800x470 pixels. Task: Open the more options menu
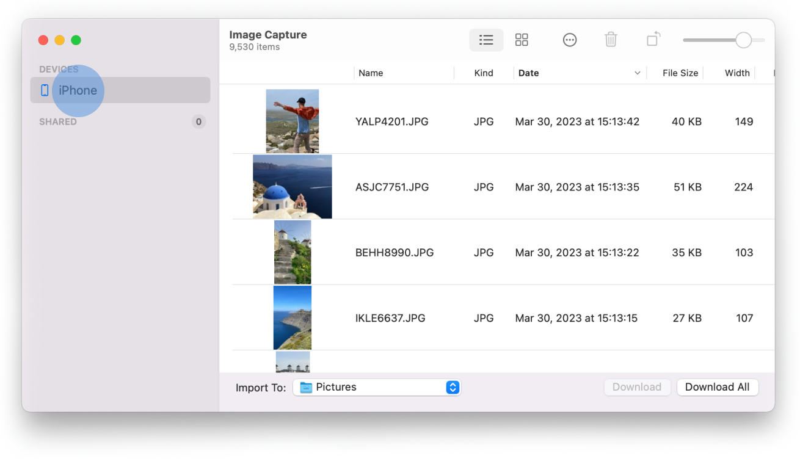coord(570,40)
